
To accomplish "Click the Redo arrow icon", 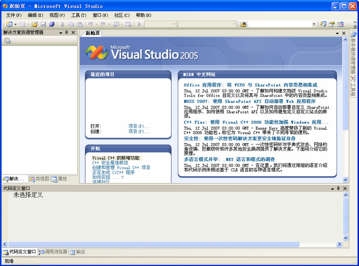I will (103, 24).
